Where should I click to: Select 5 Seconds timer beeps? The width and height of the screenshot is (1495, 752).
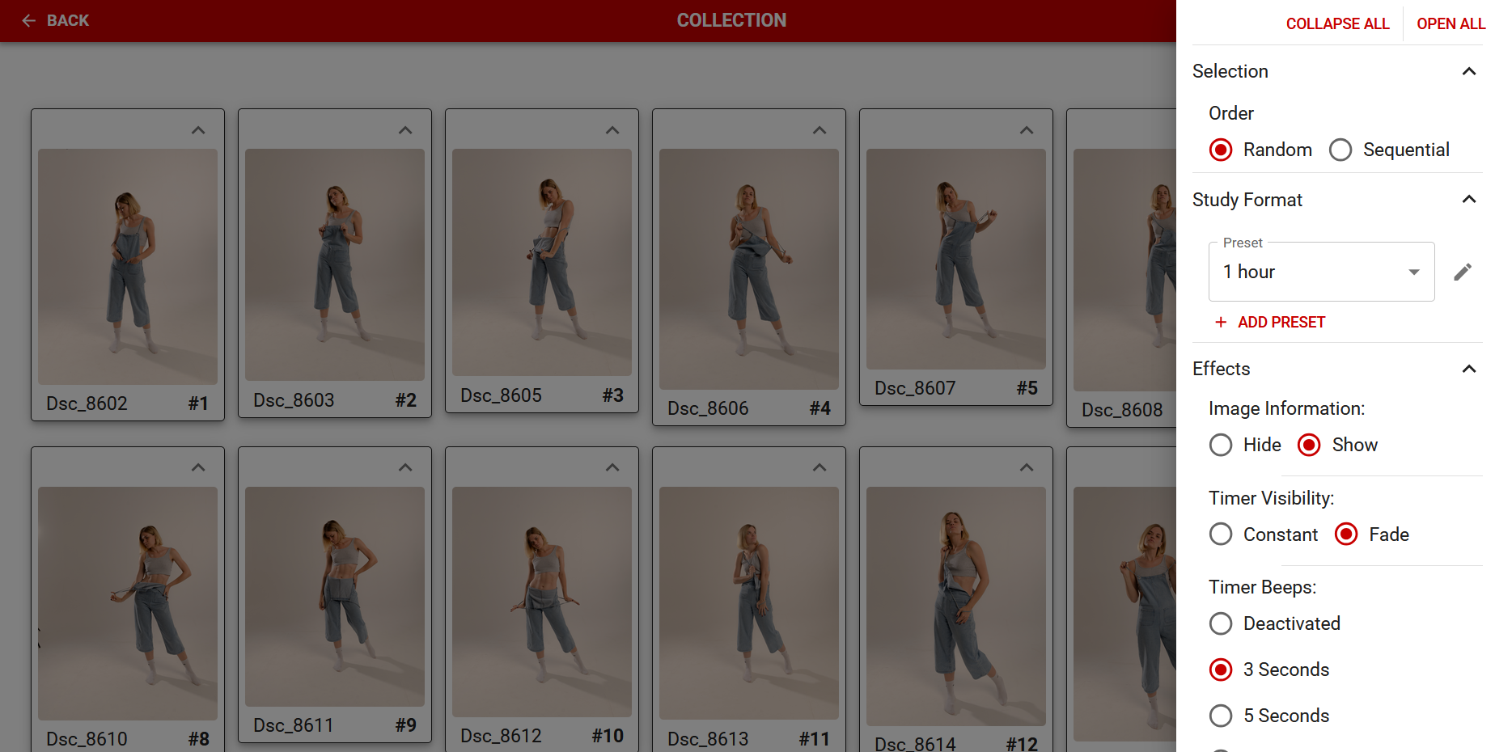pos(1221,716)
